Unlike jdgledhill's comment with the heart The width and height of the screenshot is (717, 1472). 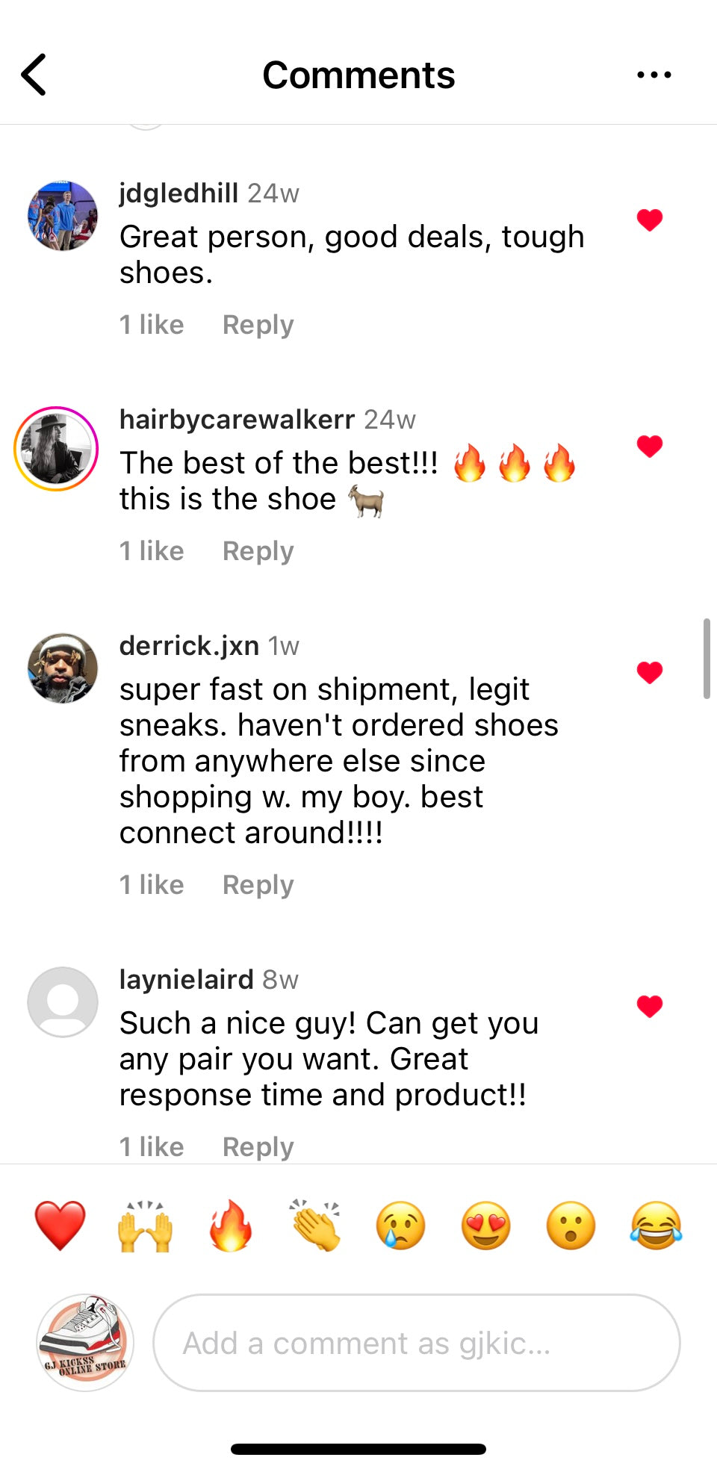650,220
